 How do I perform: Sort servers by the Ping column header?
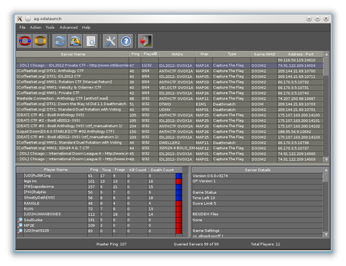tap(135, 54)
